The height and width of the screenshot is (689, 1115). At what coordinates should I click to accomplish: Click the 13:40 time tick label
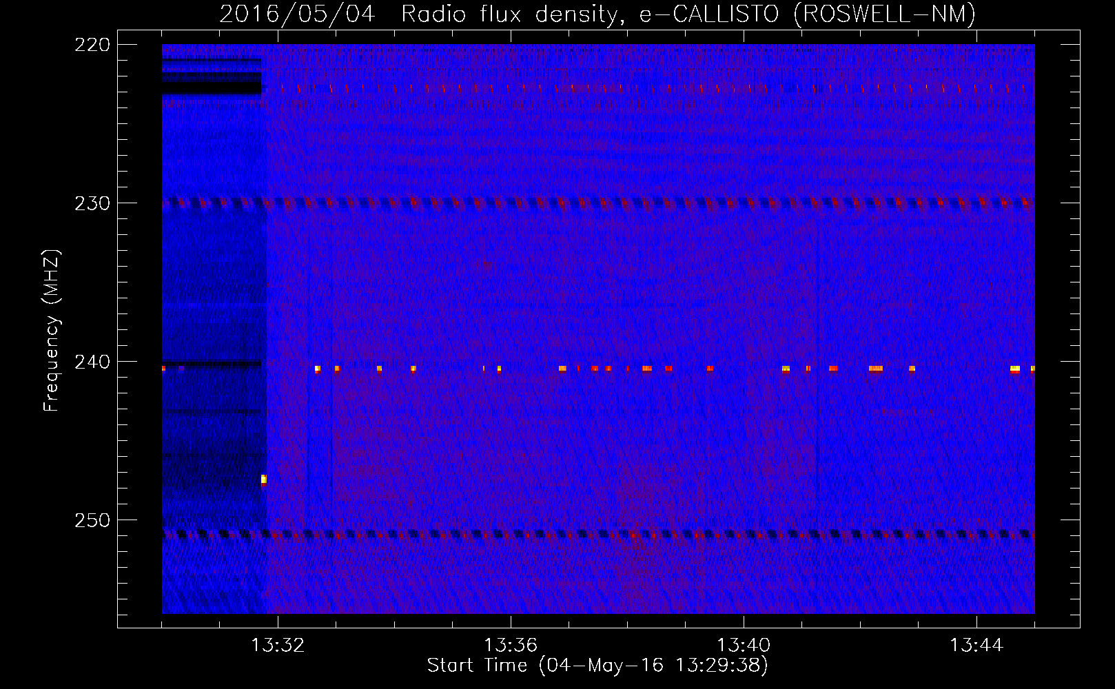click(744, 646)
